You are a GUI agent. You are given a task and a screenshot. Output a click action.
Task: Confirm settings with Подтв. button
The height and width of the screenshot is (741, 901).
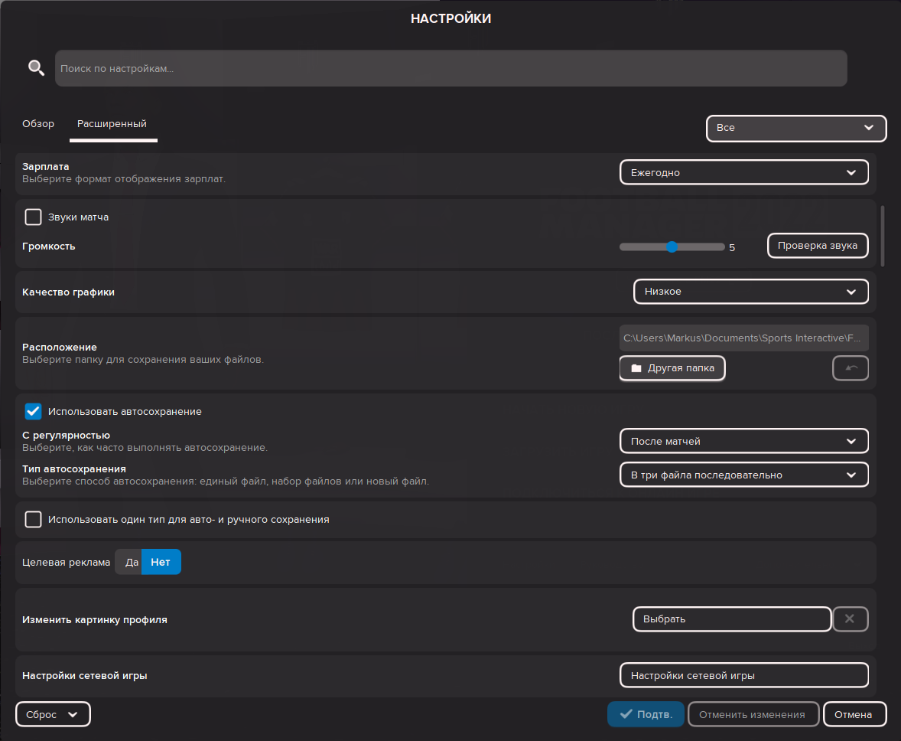[646, 714]
